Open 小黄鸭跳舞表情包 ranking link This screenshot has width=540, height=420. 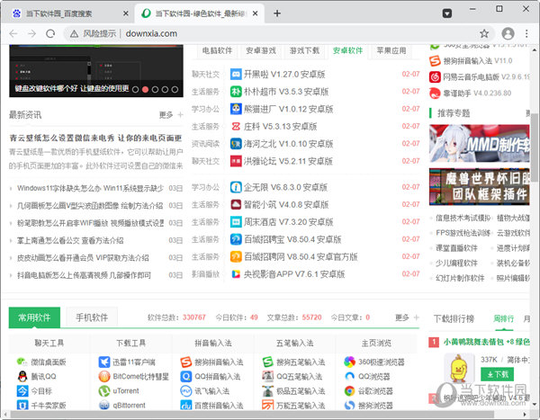pyautogui.click(x=487, y=342)
